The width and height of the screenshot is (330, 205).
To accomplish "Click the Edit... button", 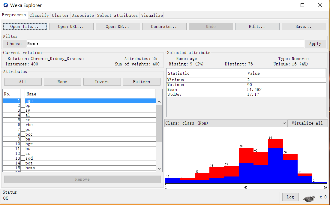I will tap(257, 26).
